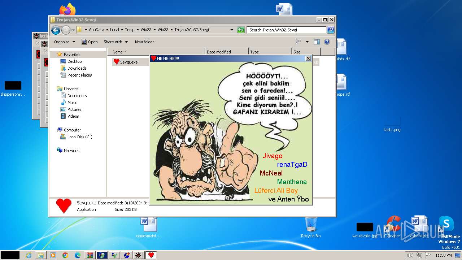Screen dimensions: 462x260
Task: Switch to WinRAR taskbar button
Action: point(90,255)
